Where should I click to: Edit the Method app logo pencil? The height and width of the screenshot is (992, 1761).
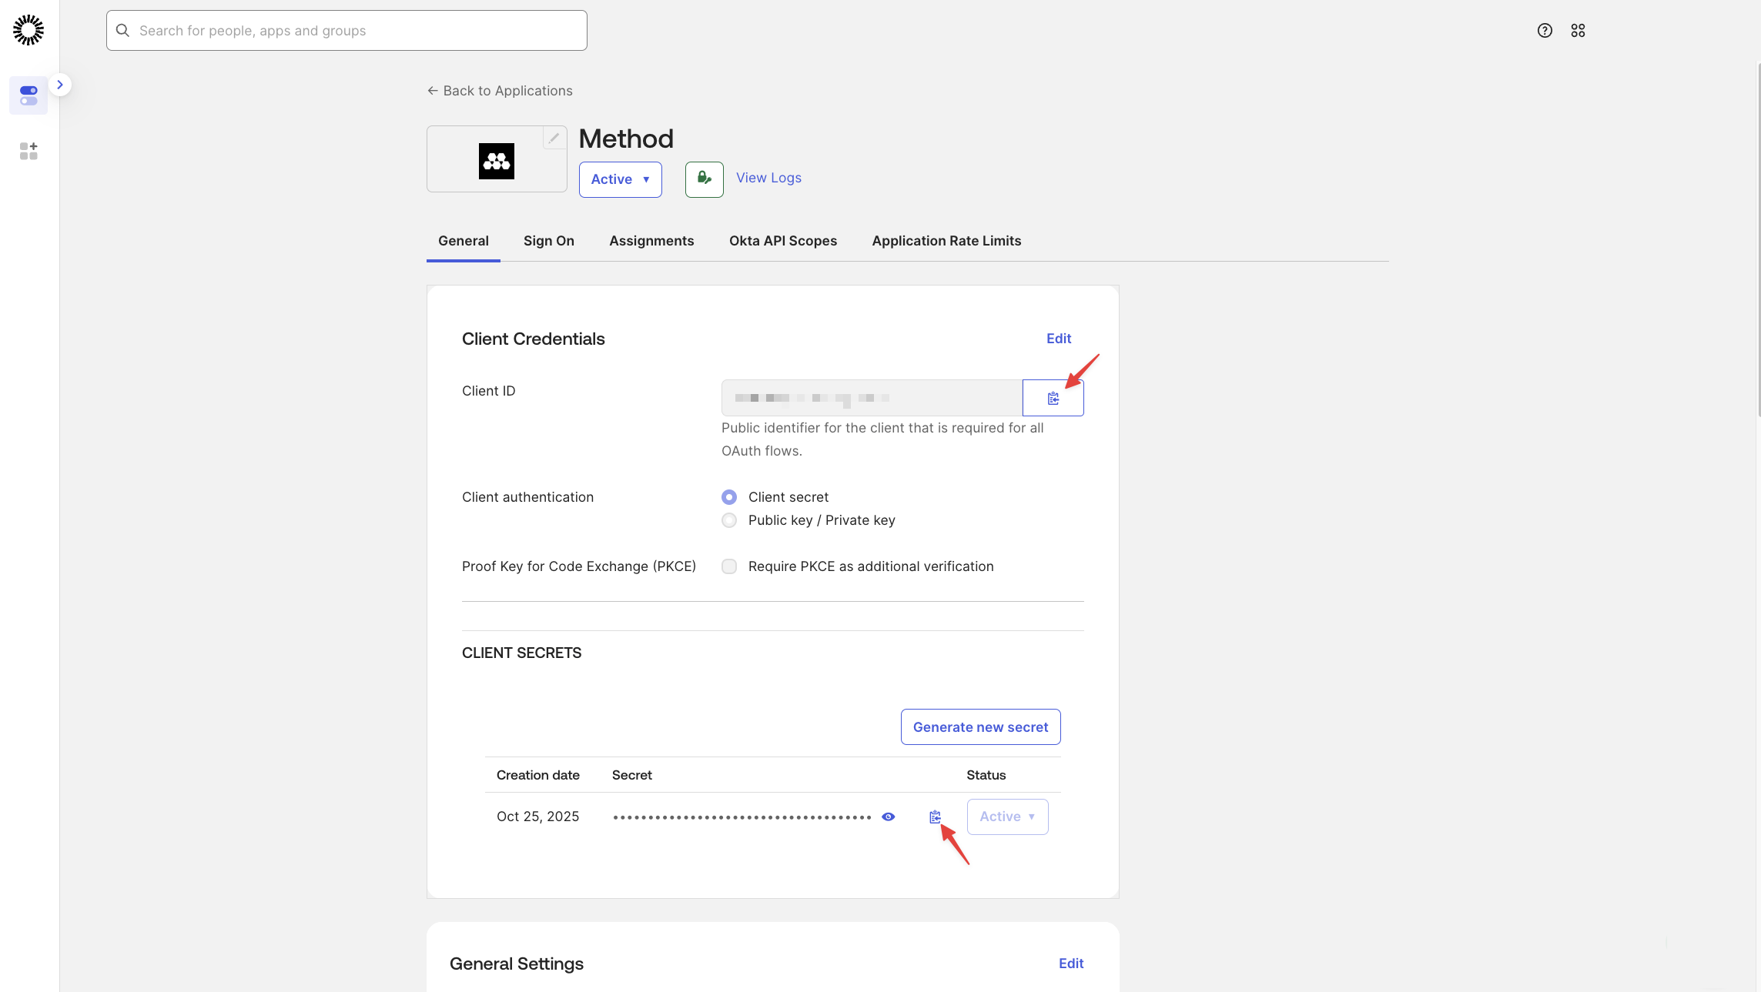(554, 139)
